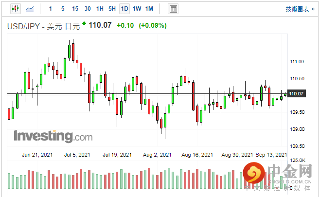Click the Investing.com watermark logo
This screenshot has height=197, width=319.
(53, 136)
